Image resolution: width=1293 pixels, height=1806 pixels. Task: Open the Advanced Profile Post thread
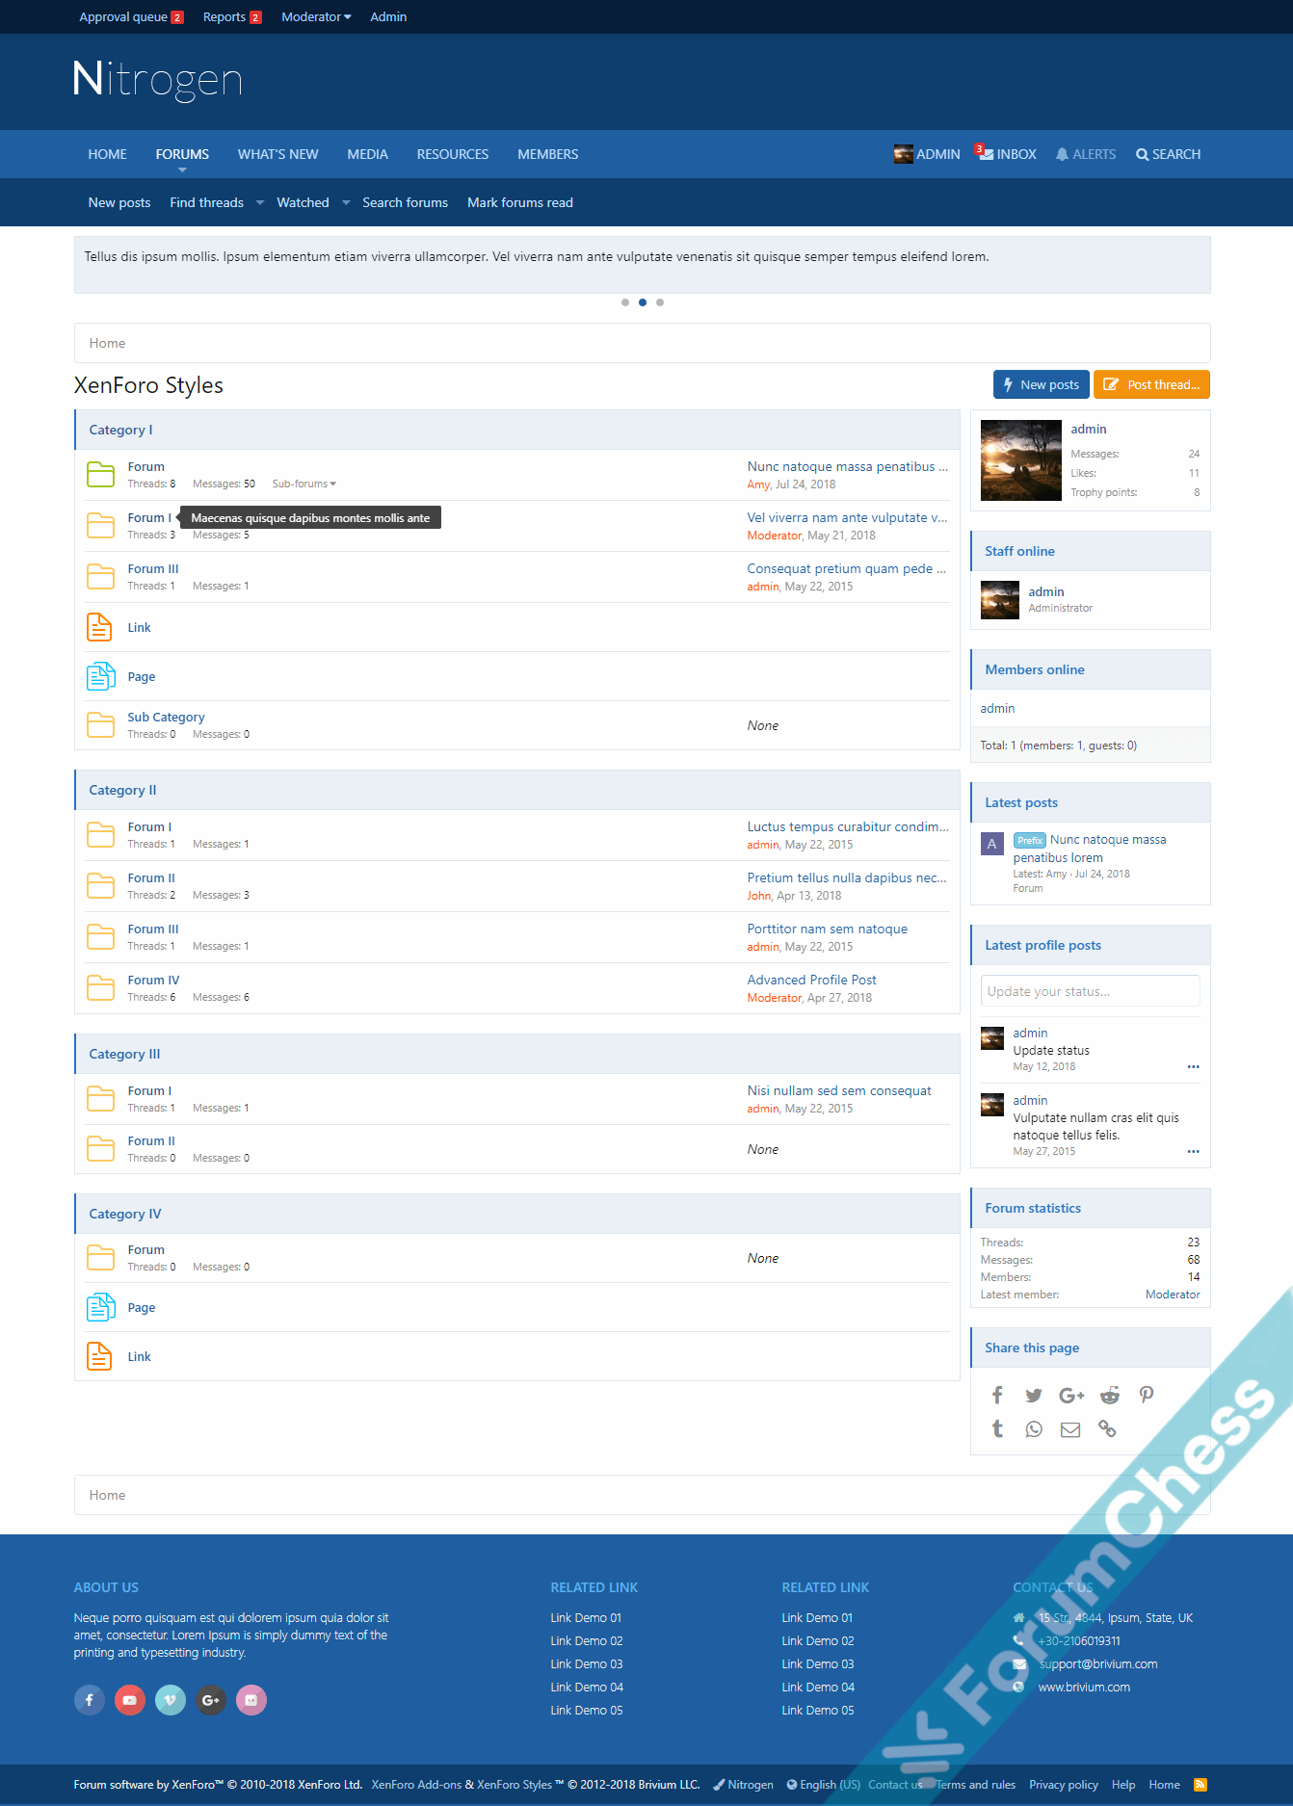(x=811, y=980)
